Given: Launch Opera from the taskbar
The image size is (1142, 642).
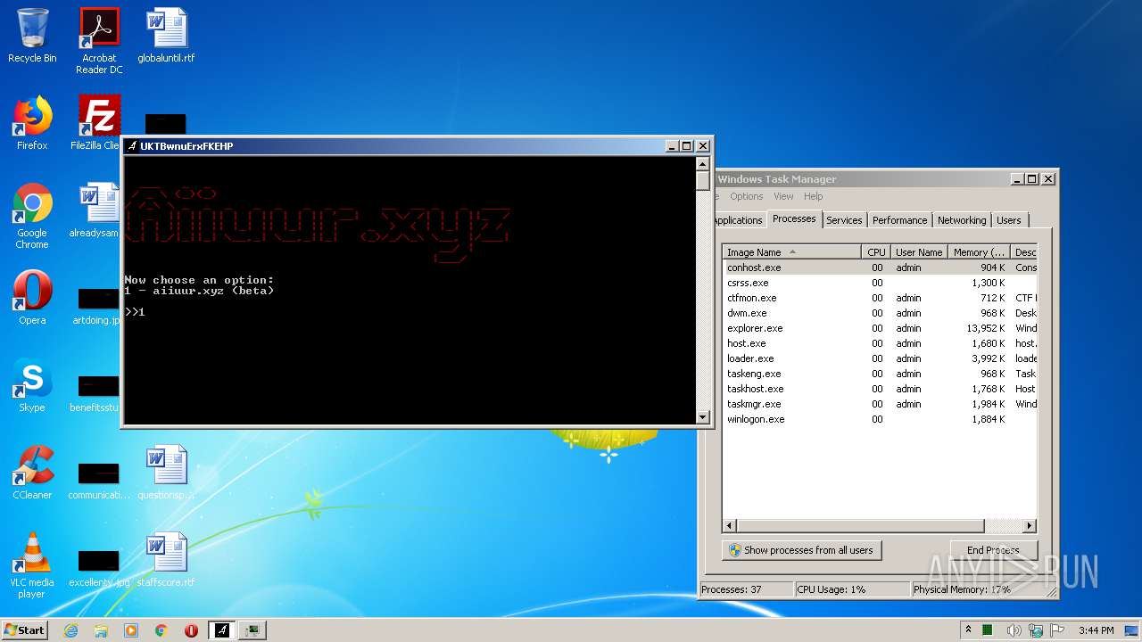Looking at the screenshot, I should coord(191,630).
